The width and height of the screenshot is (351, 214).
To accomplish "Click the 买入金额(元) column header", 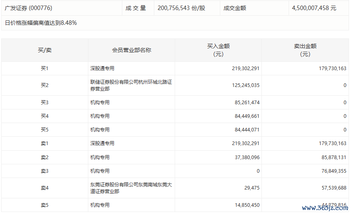I will 218,50.
